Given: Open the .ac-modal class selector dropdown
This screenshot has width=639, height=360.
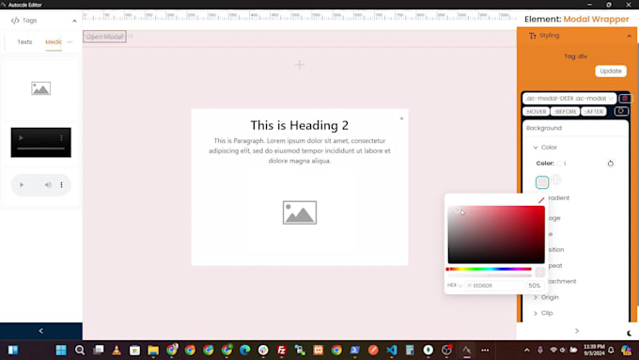Looking at the screenshot, I should click(x=569, y=99).
